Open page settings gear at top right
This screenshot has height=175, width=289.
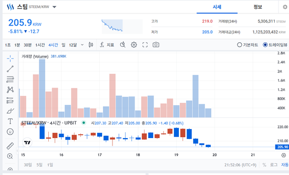[x=285, y=7]
